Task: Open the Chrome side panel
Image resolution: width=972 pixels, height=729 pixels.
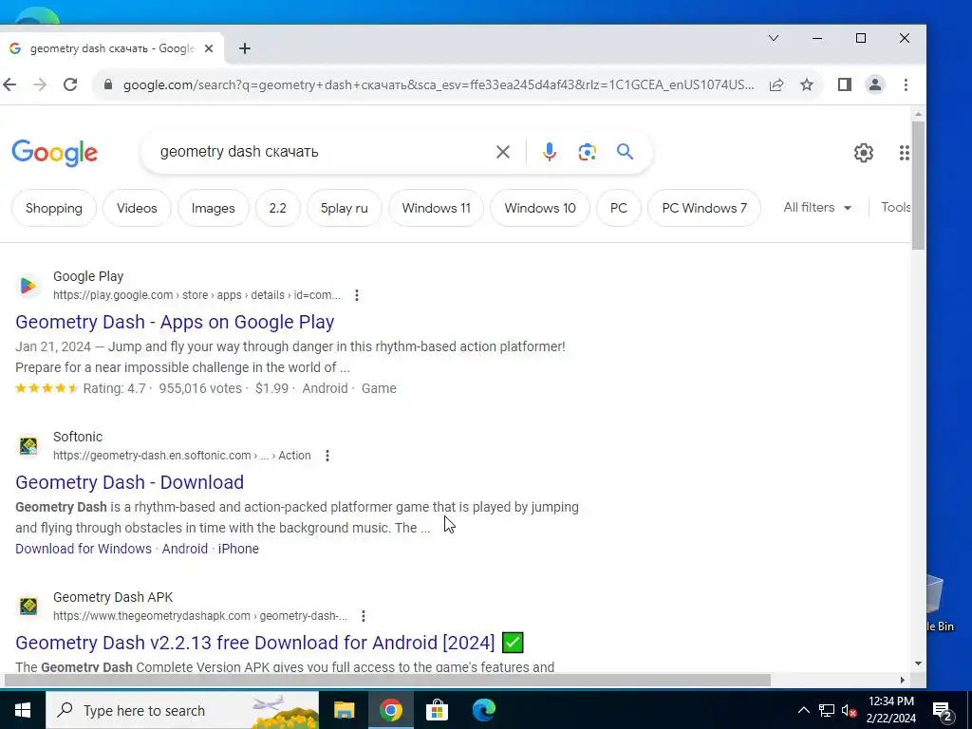Action: pos(844,84)
